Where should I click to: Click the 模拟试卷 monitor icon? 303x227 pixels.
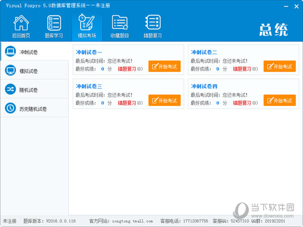click(10, 70)
